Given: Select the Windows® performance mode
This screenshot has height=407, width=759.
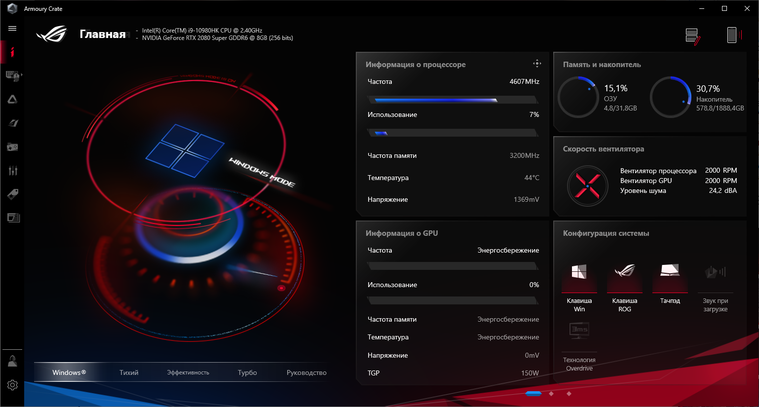Looking at the screenshot, I should tap(69, 372).
